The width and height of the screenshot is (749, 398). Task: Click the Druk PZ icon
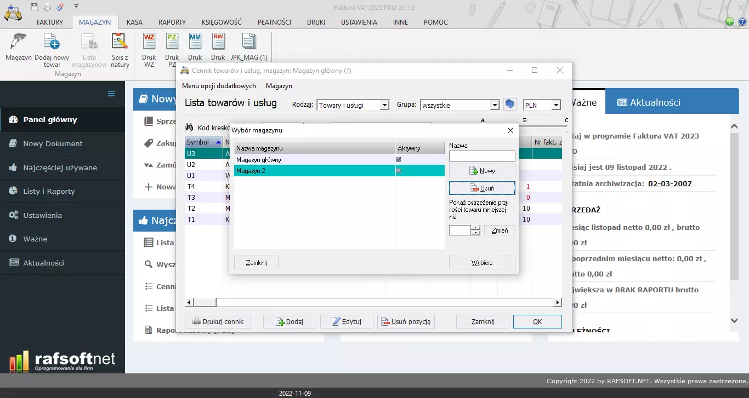coord(172,42)
